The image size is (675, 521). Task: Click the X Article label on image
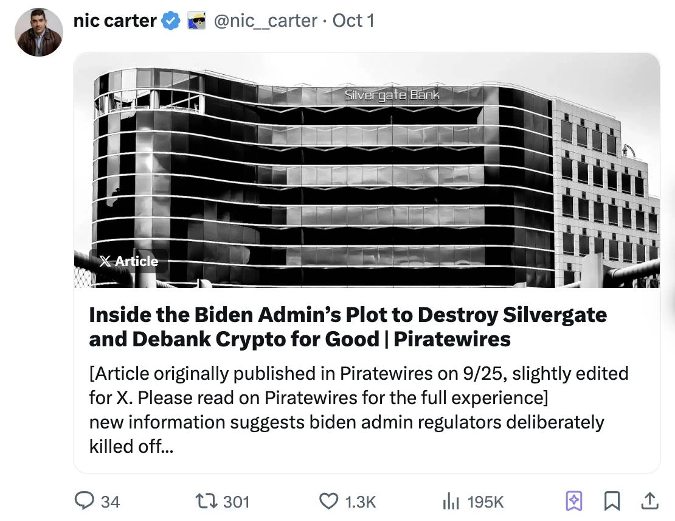128,261
